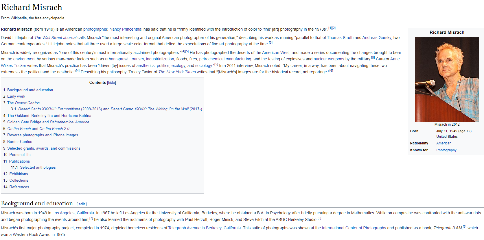Viewport: 484px width, 240px height.
Task: Follow the 'urban sprawl' link
Action: (117, 59)
